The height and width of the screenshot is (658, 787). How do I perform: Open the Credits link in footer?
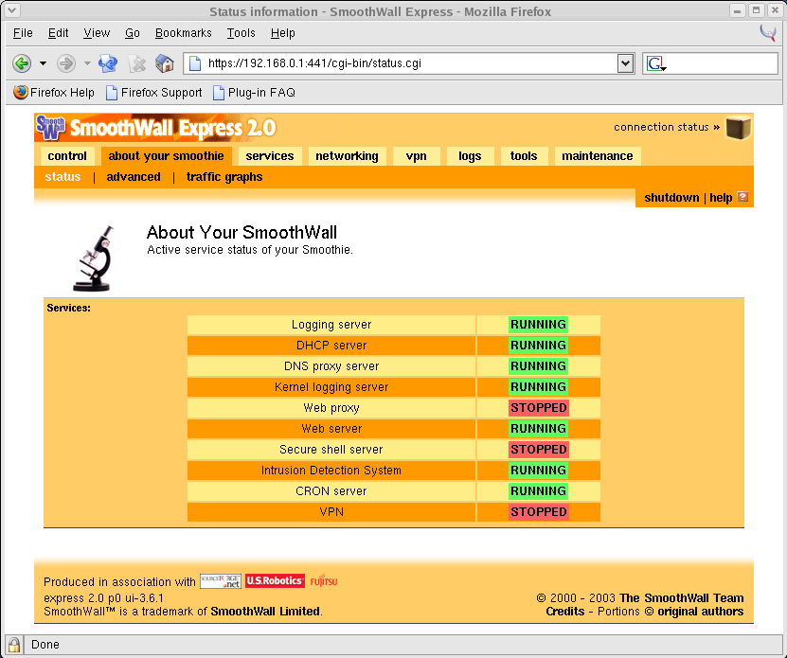tap(565, 612)
